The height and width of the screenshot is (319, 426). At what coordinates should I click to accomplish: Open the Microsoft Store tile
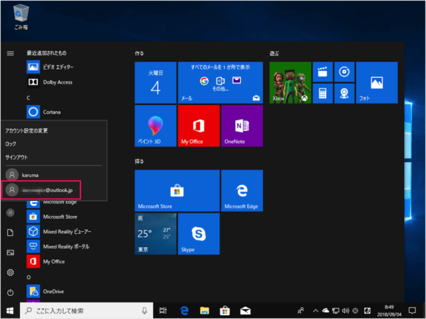coord(176,190)
